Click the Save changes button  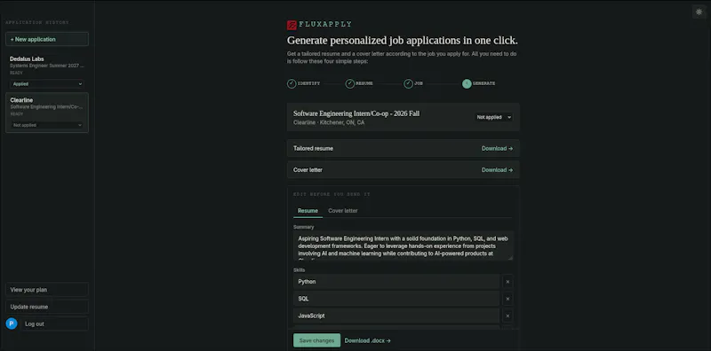(317, 340)
